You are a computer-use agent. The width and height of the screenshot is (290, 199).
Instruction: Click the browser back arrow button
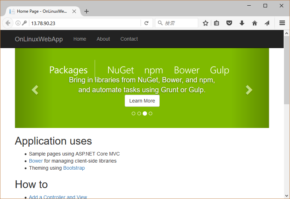8,23
